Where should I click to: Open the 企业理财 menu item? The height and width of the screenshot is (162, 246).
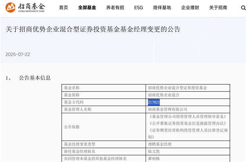(190, 8)
